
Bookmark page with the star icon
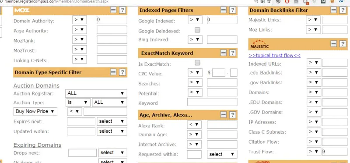pyautogui.click(x=269, y=1)
